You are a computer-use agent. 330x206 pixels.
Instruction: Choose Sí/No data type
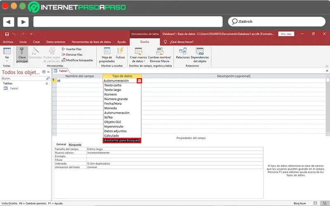[108, 117]
